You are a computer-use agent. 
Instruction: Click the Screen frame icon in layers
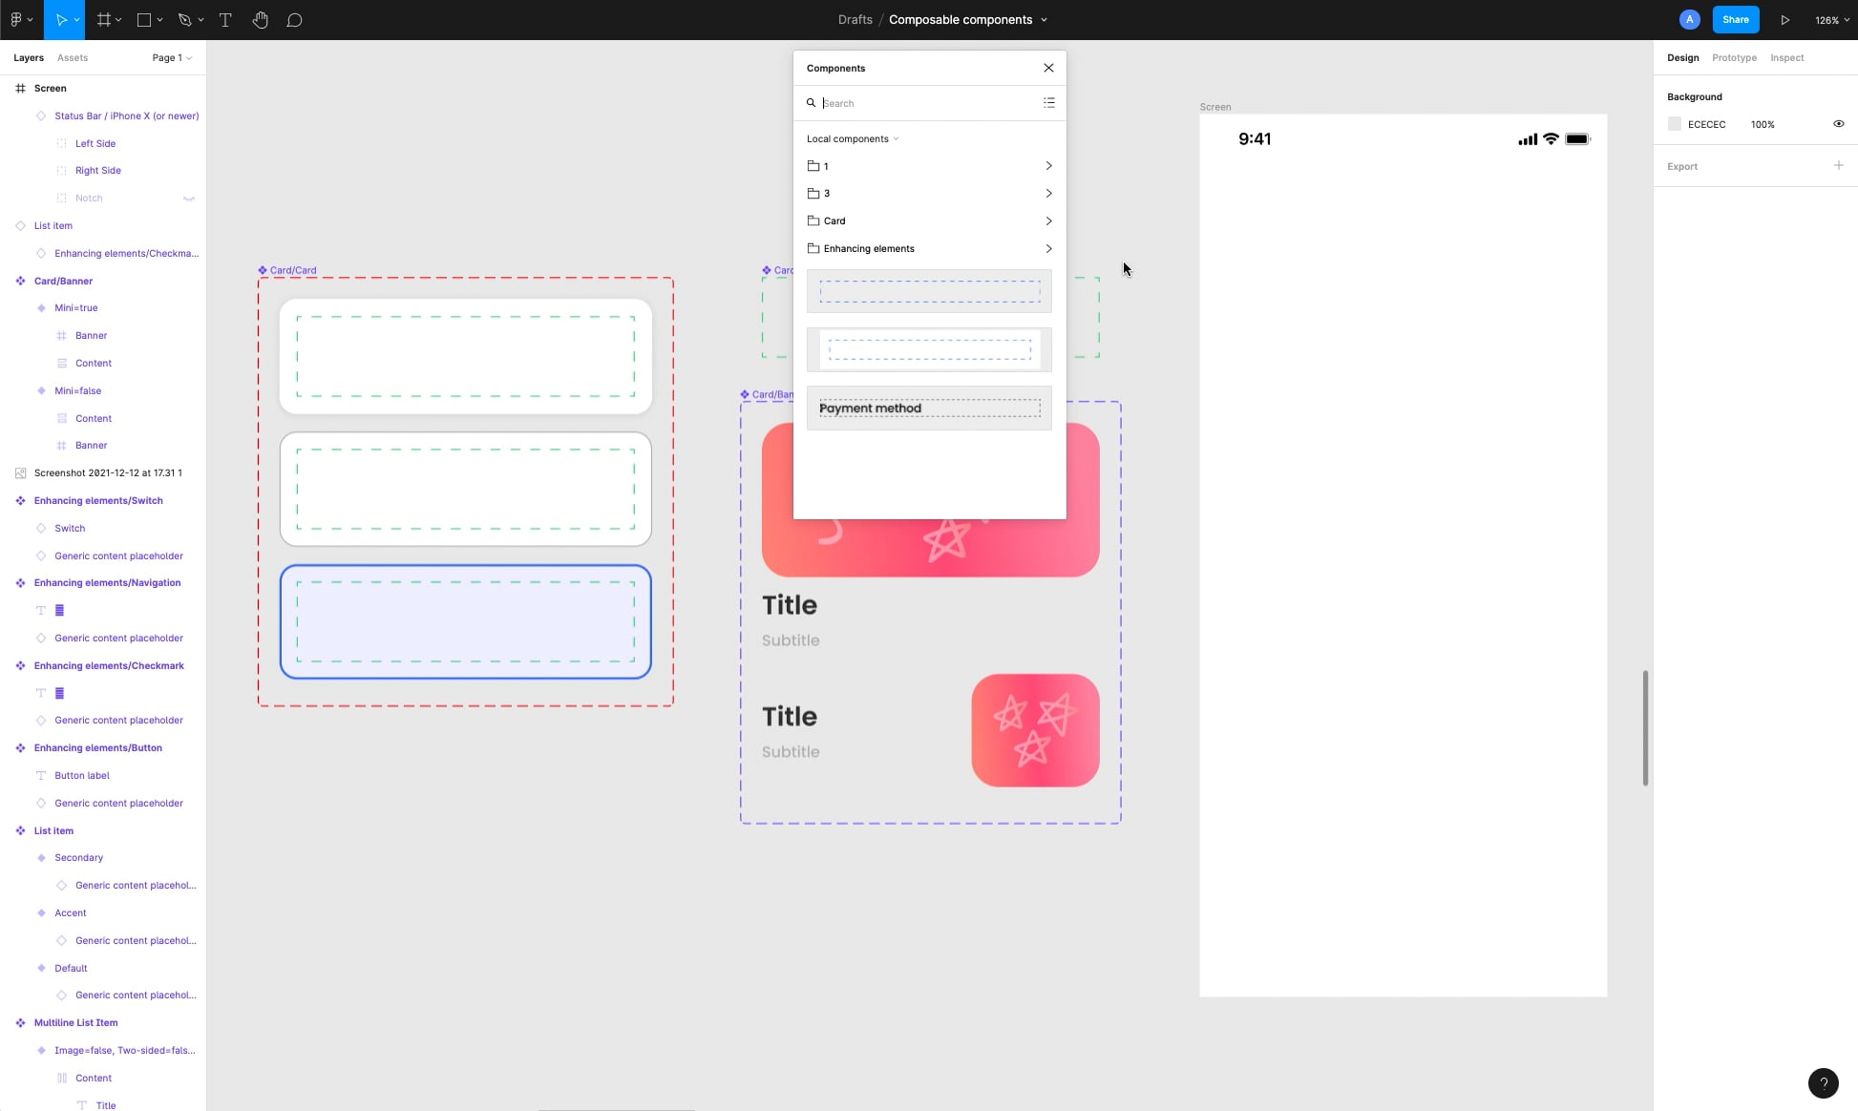click(x=20, y=88)
